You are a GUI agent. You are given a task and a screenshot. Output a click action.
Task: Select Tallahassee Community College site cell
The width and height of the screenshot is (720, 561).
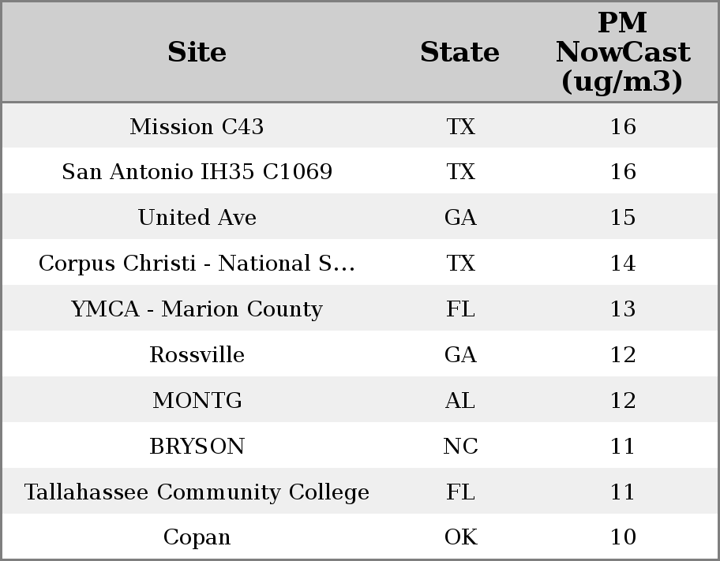(x=197, y=492)
